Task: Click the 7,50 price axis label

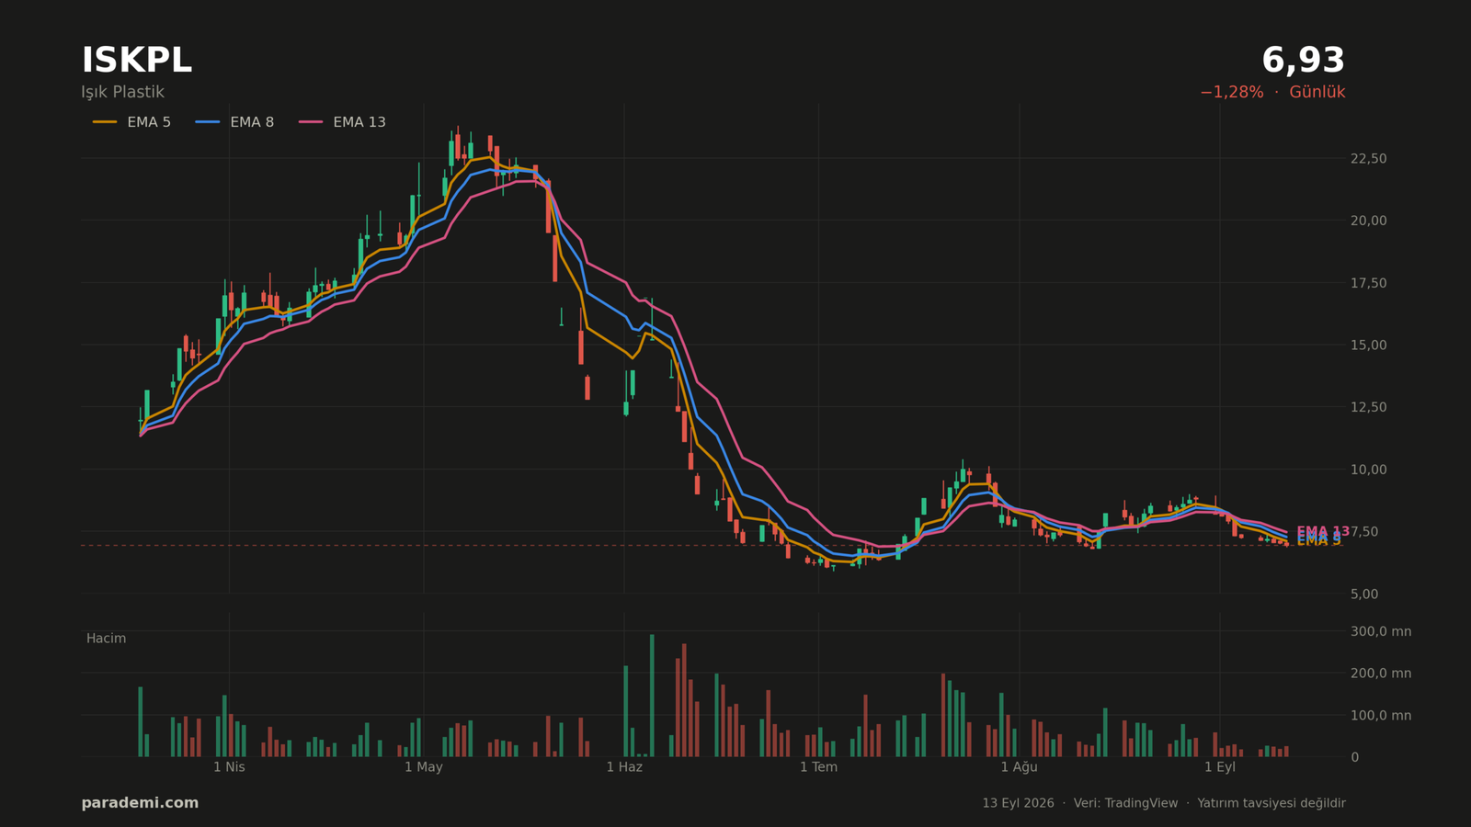Action: 1364,532
